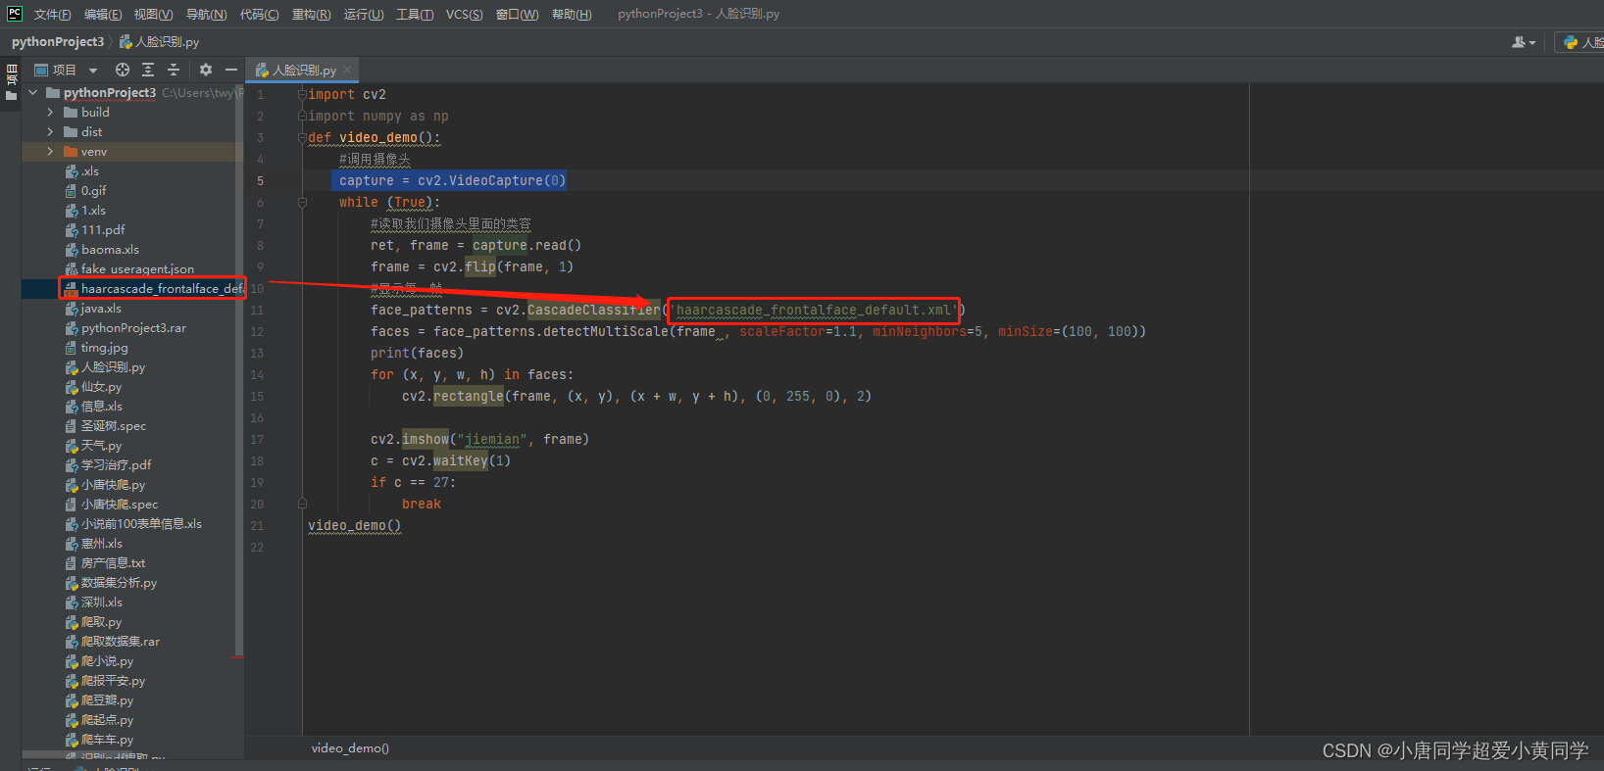Expand the build folder
This screenshot has height=771, width=1604.
click(50, 113)
